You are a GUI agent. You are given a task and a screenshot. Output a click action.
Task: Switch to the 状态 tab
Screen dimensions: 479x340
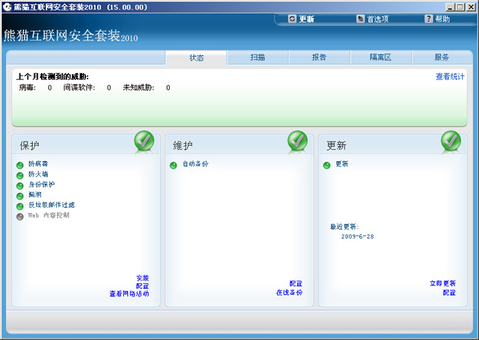point(196,57)
